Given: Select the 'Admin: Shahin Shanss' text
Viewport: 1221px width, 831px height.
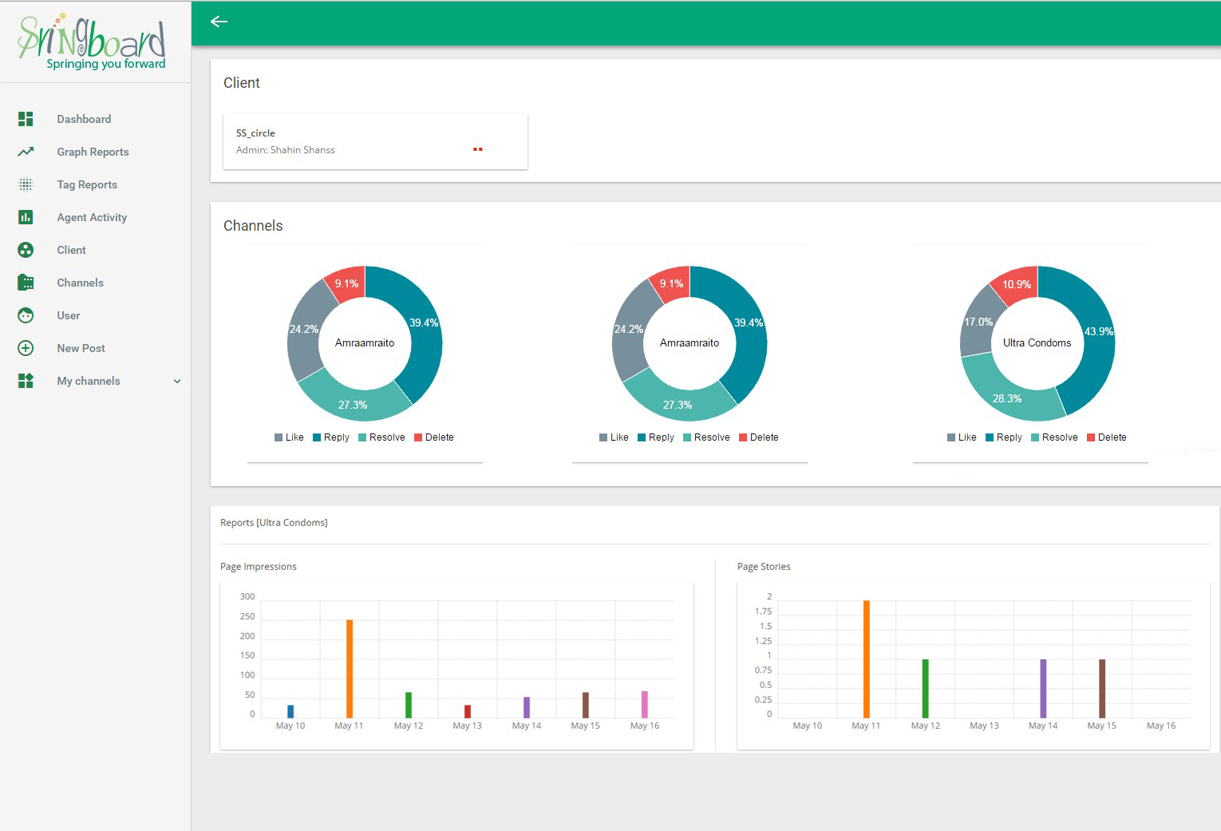Looking at the screenshot, I should (x=285, y=150).
